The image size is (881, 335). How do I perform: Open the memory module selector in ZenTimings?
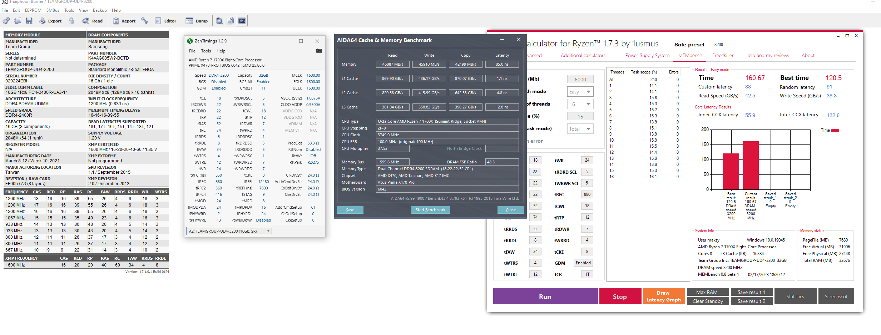click(229, 231)
